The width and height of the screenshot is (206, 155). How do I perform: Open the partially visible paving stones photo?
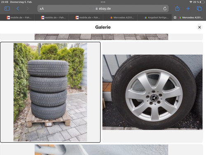(101, 37)
